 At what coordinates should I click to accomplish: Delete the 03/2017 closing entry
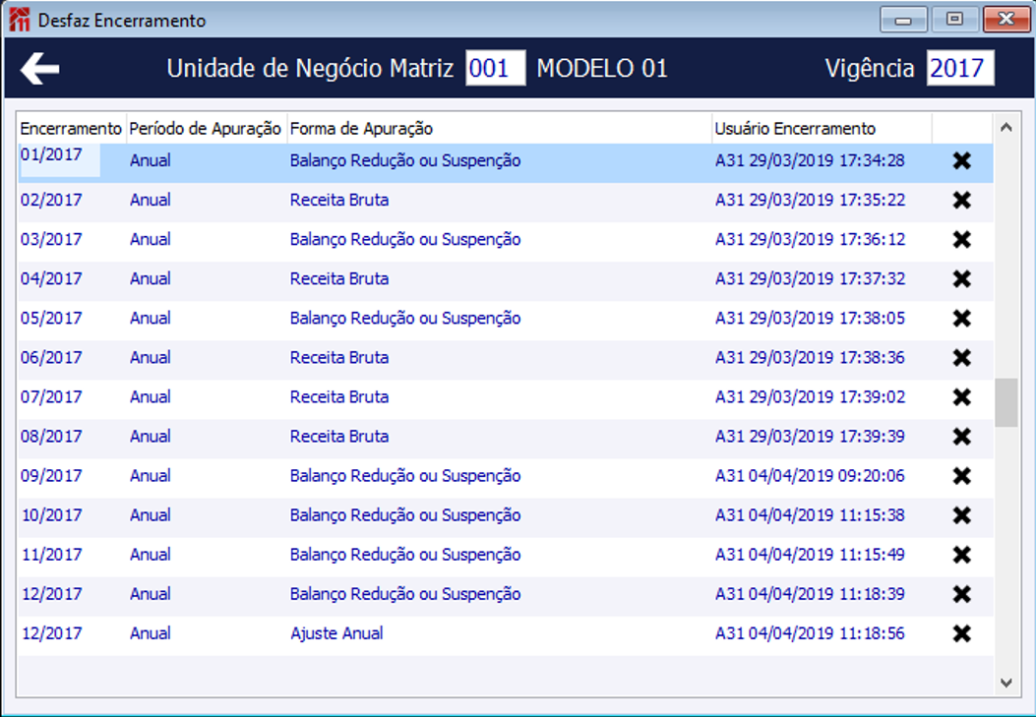click(x=961, y=239)
